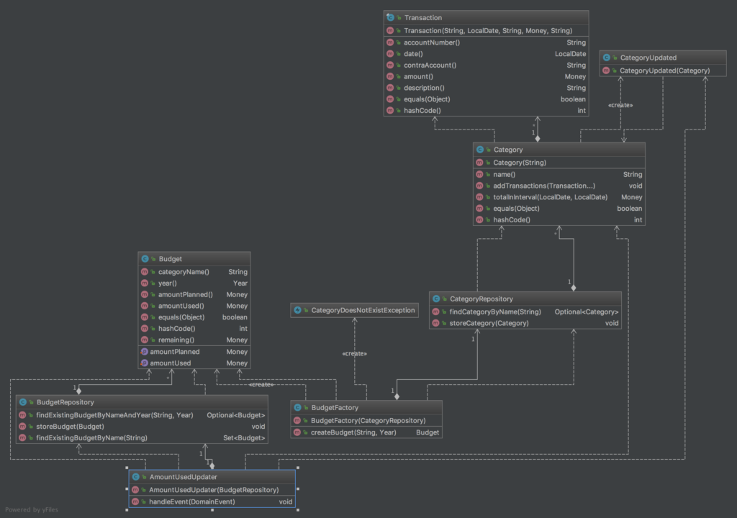Click method icon beside categoryName()
This screenshot has width=737, height=518.
pos(144,272)
